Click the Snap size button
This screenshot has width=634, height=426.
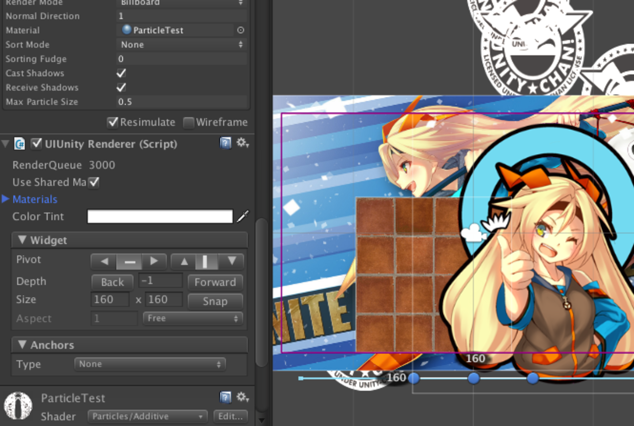pos(215,301)
